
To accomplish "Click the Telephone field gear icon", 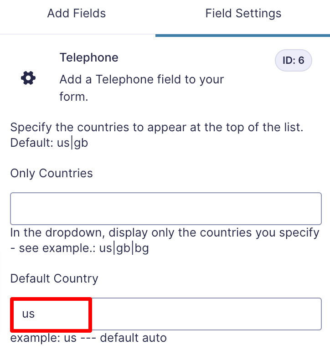I will point(28,78).
